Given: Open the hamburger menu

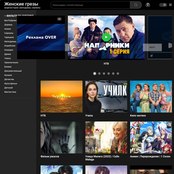Looking at the screenshot, I should 170,5.
